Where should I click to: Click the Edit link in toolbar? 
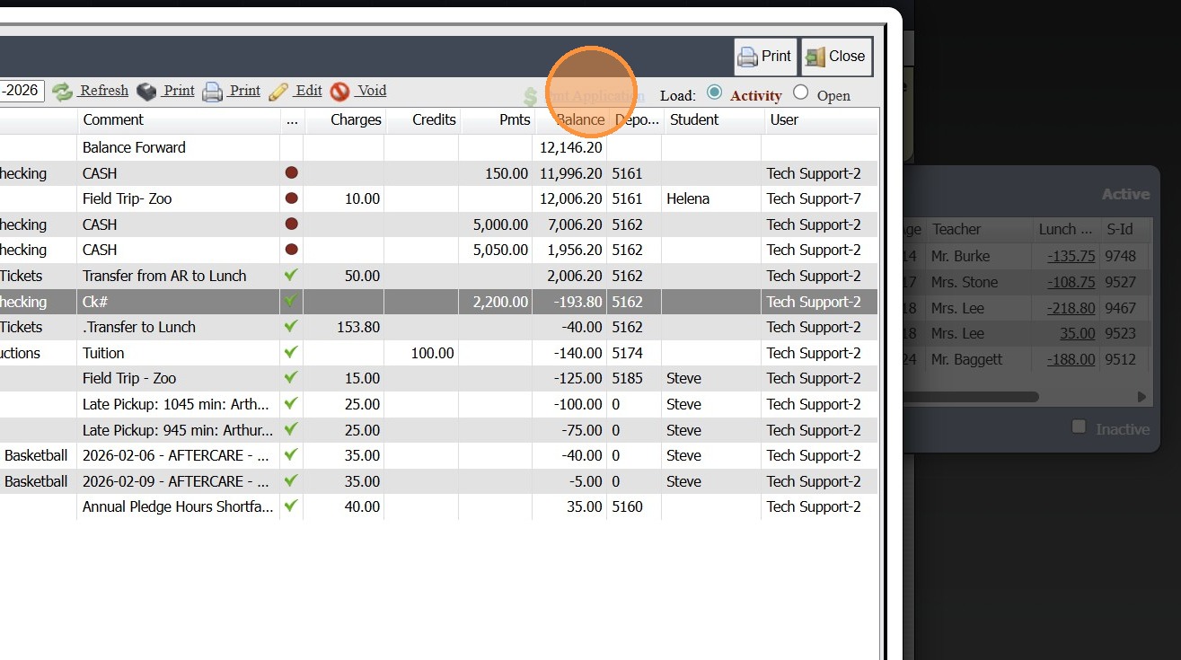tap(309, 91)
